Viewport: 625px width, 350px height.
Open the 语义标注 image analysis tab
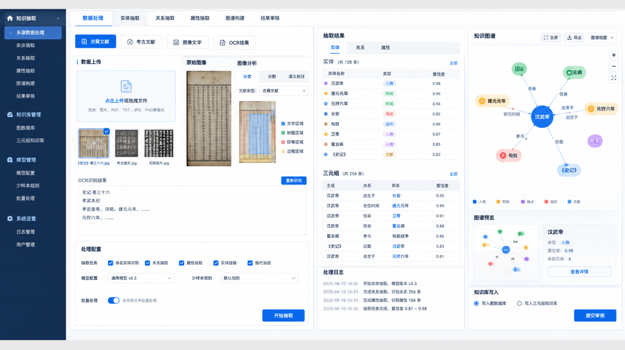(x=296, y=77)
